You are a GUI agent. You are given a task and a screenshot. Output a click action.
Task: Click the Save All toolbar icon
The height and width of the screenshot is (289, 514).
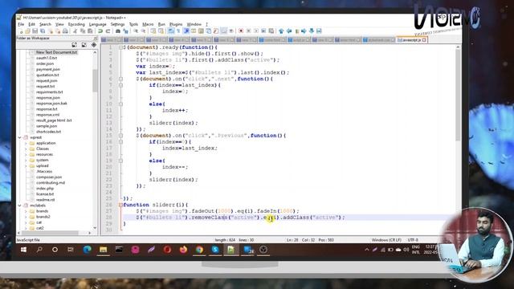[43, 31]
